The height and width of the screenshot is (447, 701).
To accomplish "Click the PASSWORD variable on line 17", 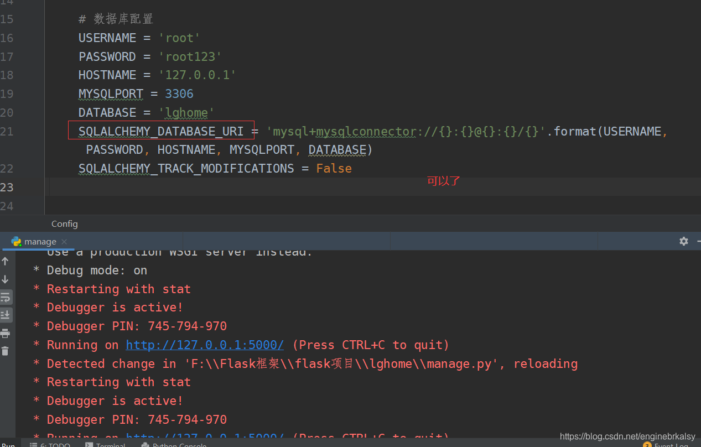I will [107, 56].
